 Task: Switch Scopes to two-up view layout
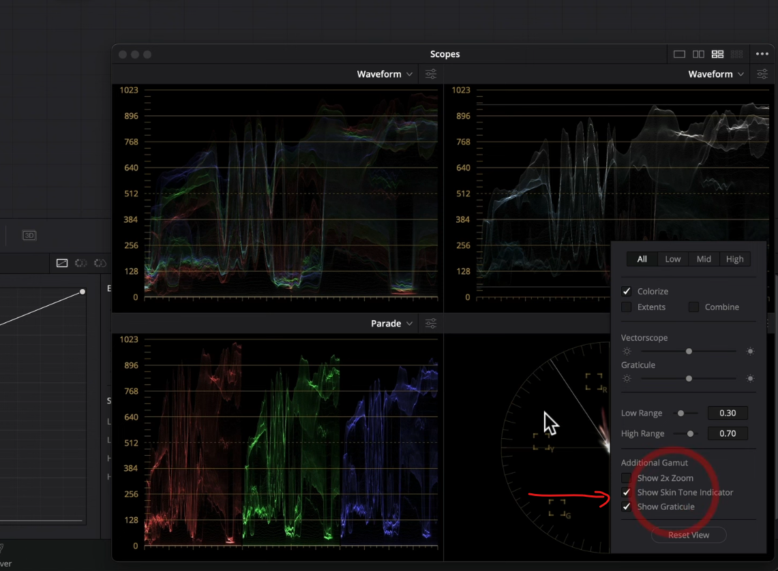(x=698, y=54)
